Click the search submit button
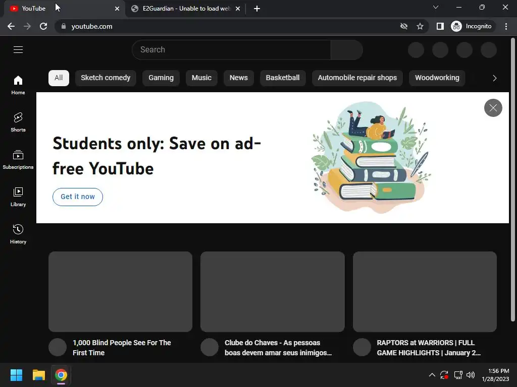517x387 pixels. (347, 50)
